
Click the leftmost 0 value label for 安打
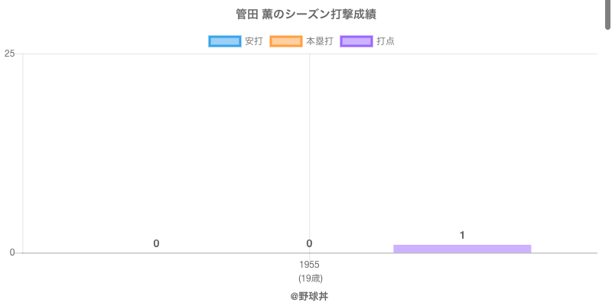(x=156, y=243)
